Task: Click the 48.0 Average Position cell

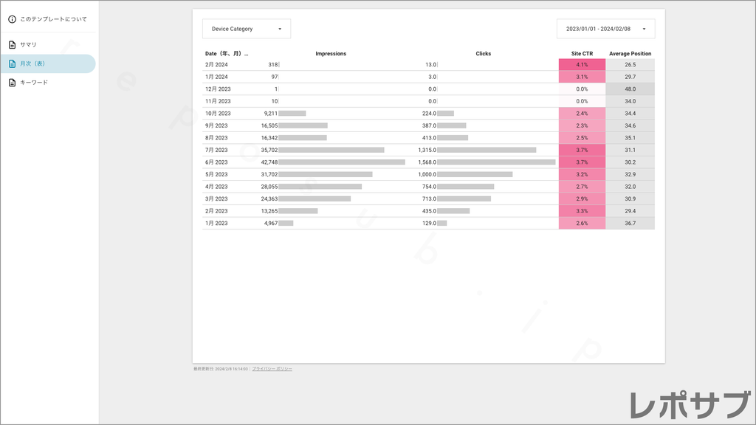Action: [630, 89]
